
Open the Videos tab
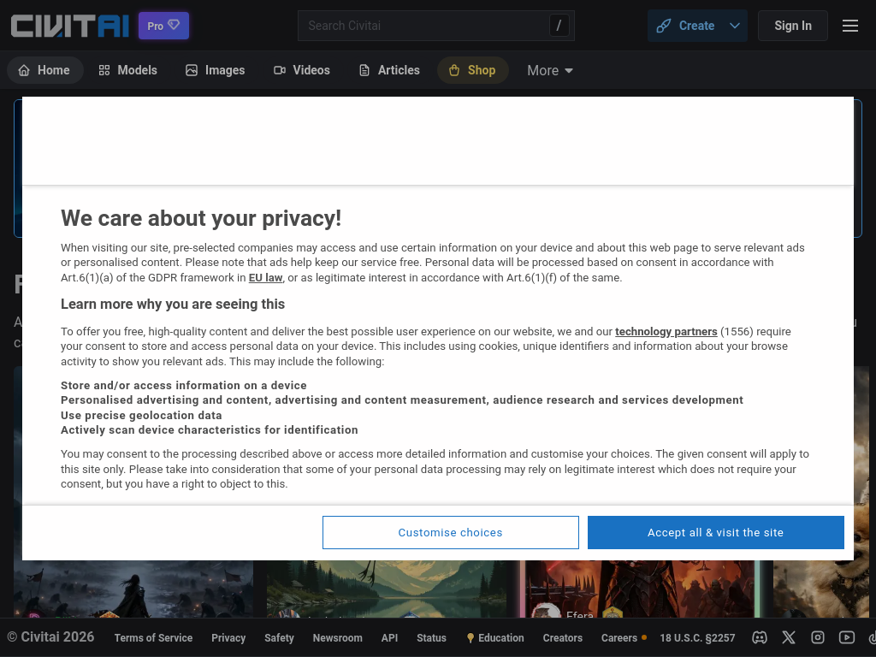coord(301,70)
